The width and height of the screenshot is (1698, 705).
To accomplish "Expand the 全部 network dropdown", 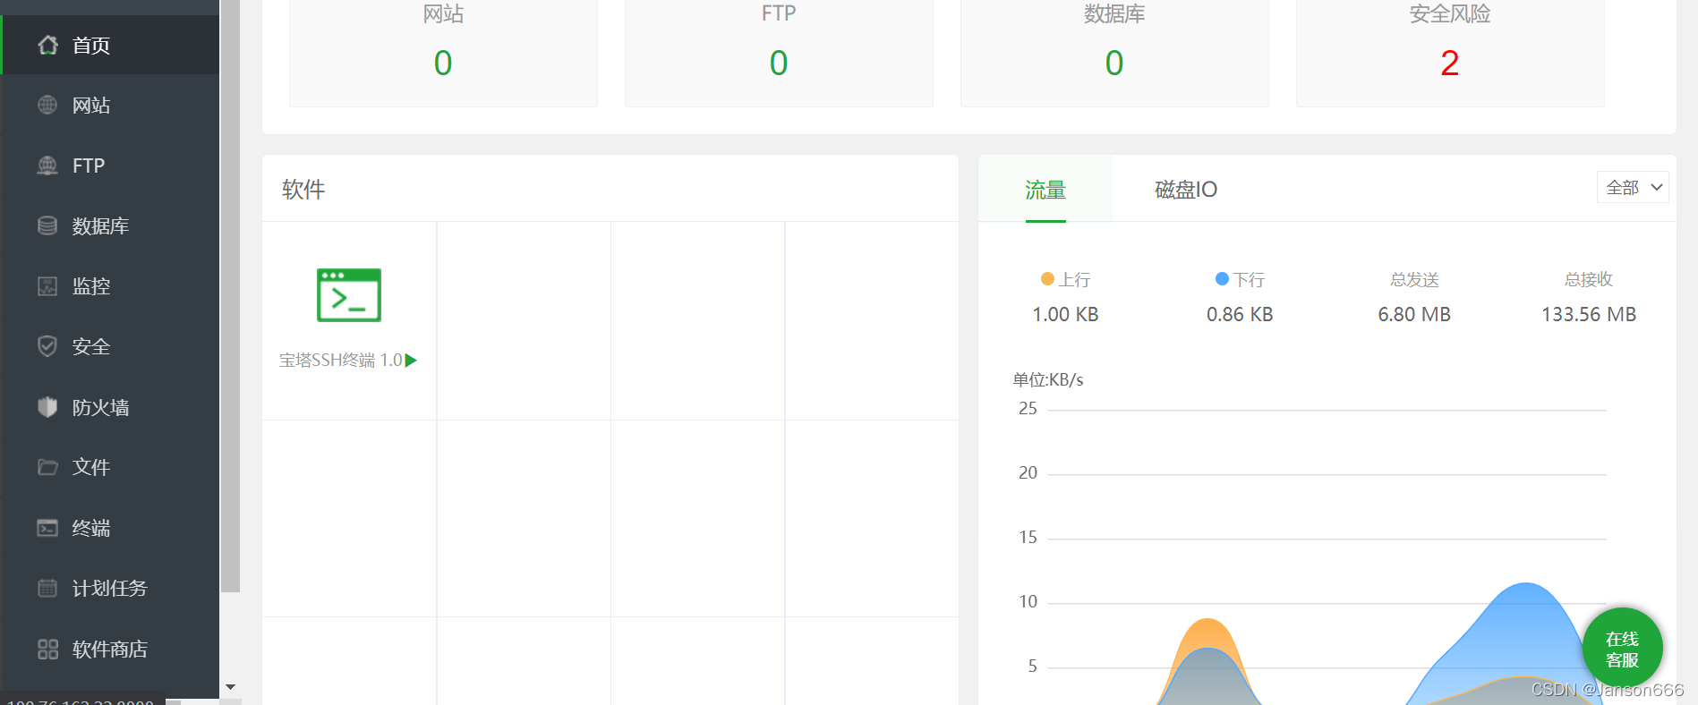I will pos(1633,187).
